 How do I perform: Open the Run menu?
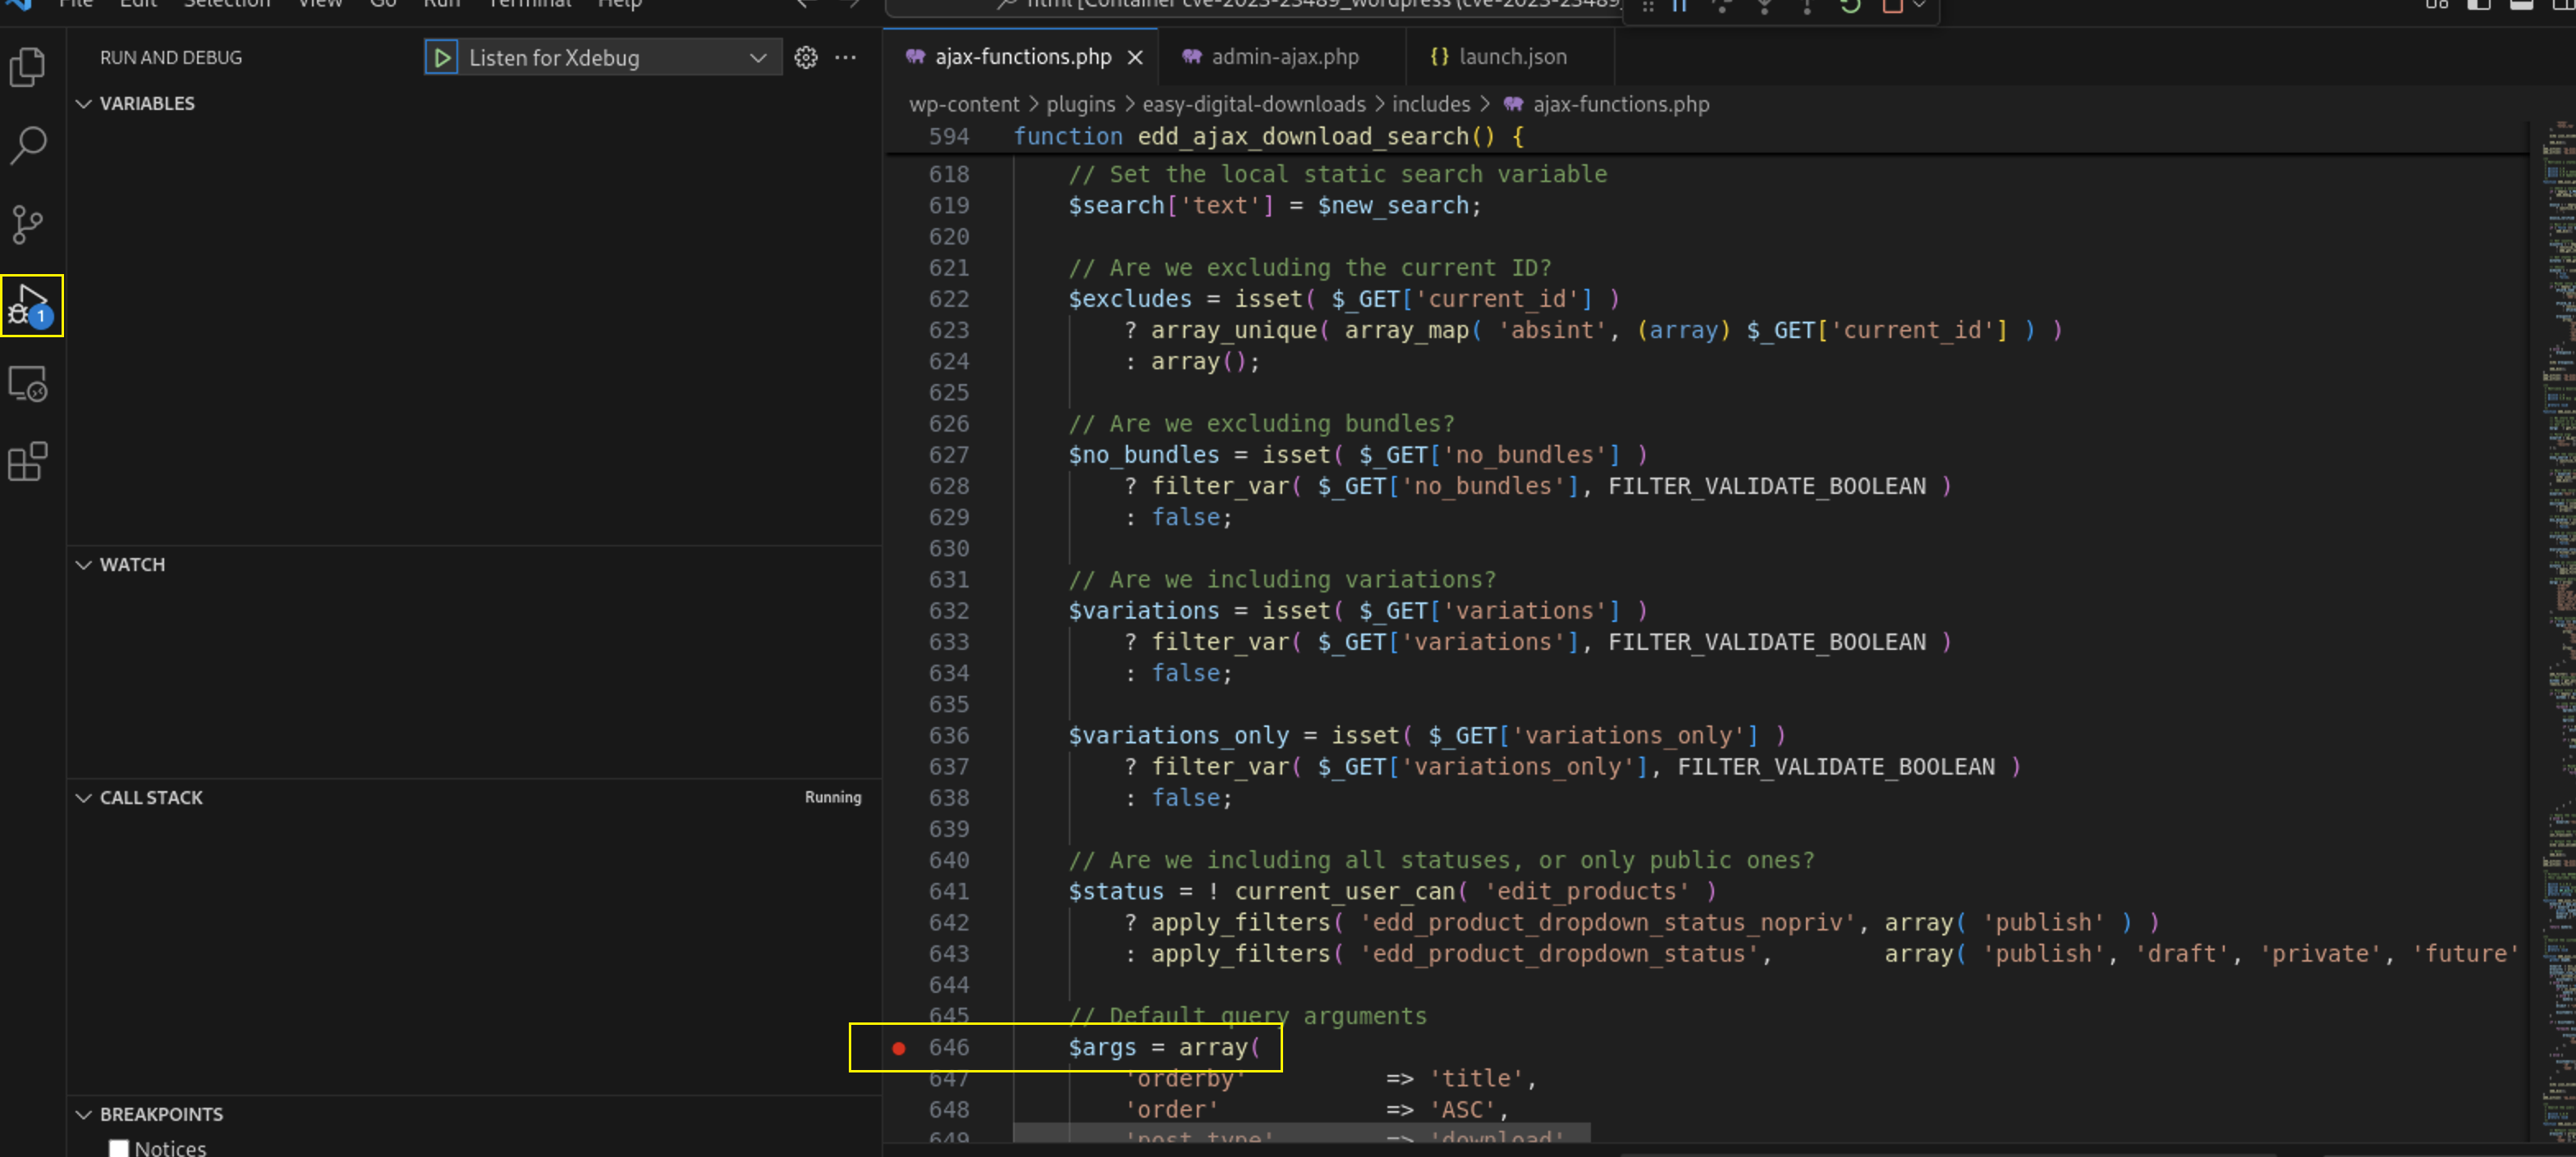coord(441,4)
